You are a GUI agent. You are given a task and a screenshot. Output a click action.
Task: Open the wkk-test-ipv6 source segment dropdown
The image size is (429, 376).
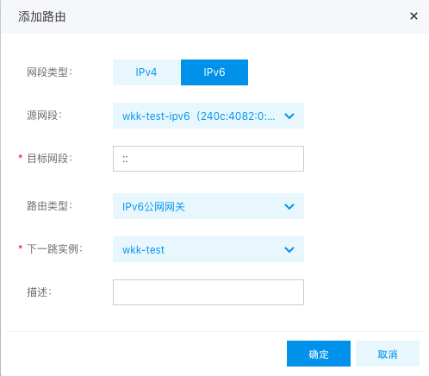208,116
